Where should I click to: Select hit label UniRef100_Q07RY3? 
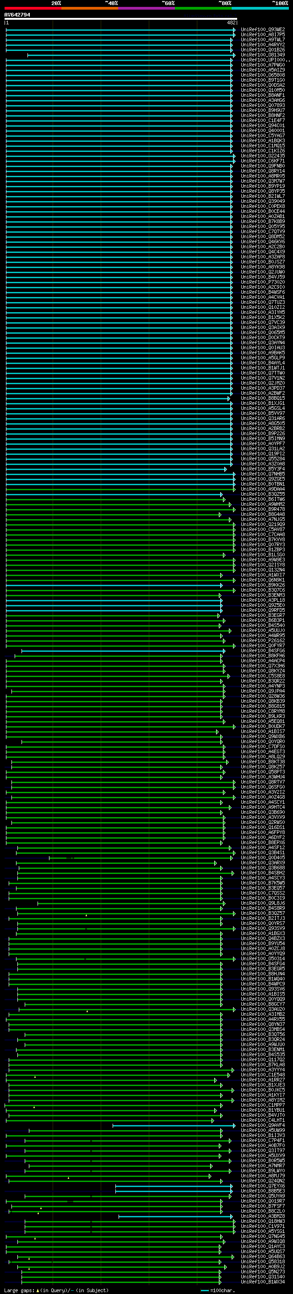coord(263,544)
